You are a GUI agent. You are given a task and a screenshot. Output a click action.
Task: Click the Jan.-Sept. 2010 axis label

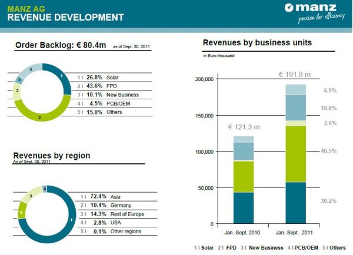click(x=243, y=233)
